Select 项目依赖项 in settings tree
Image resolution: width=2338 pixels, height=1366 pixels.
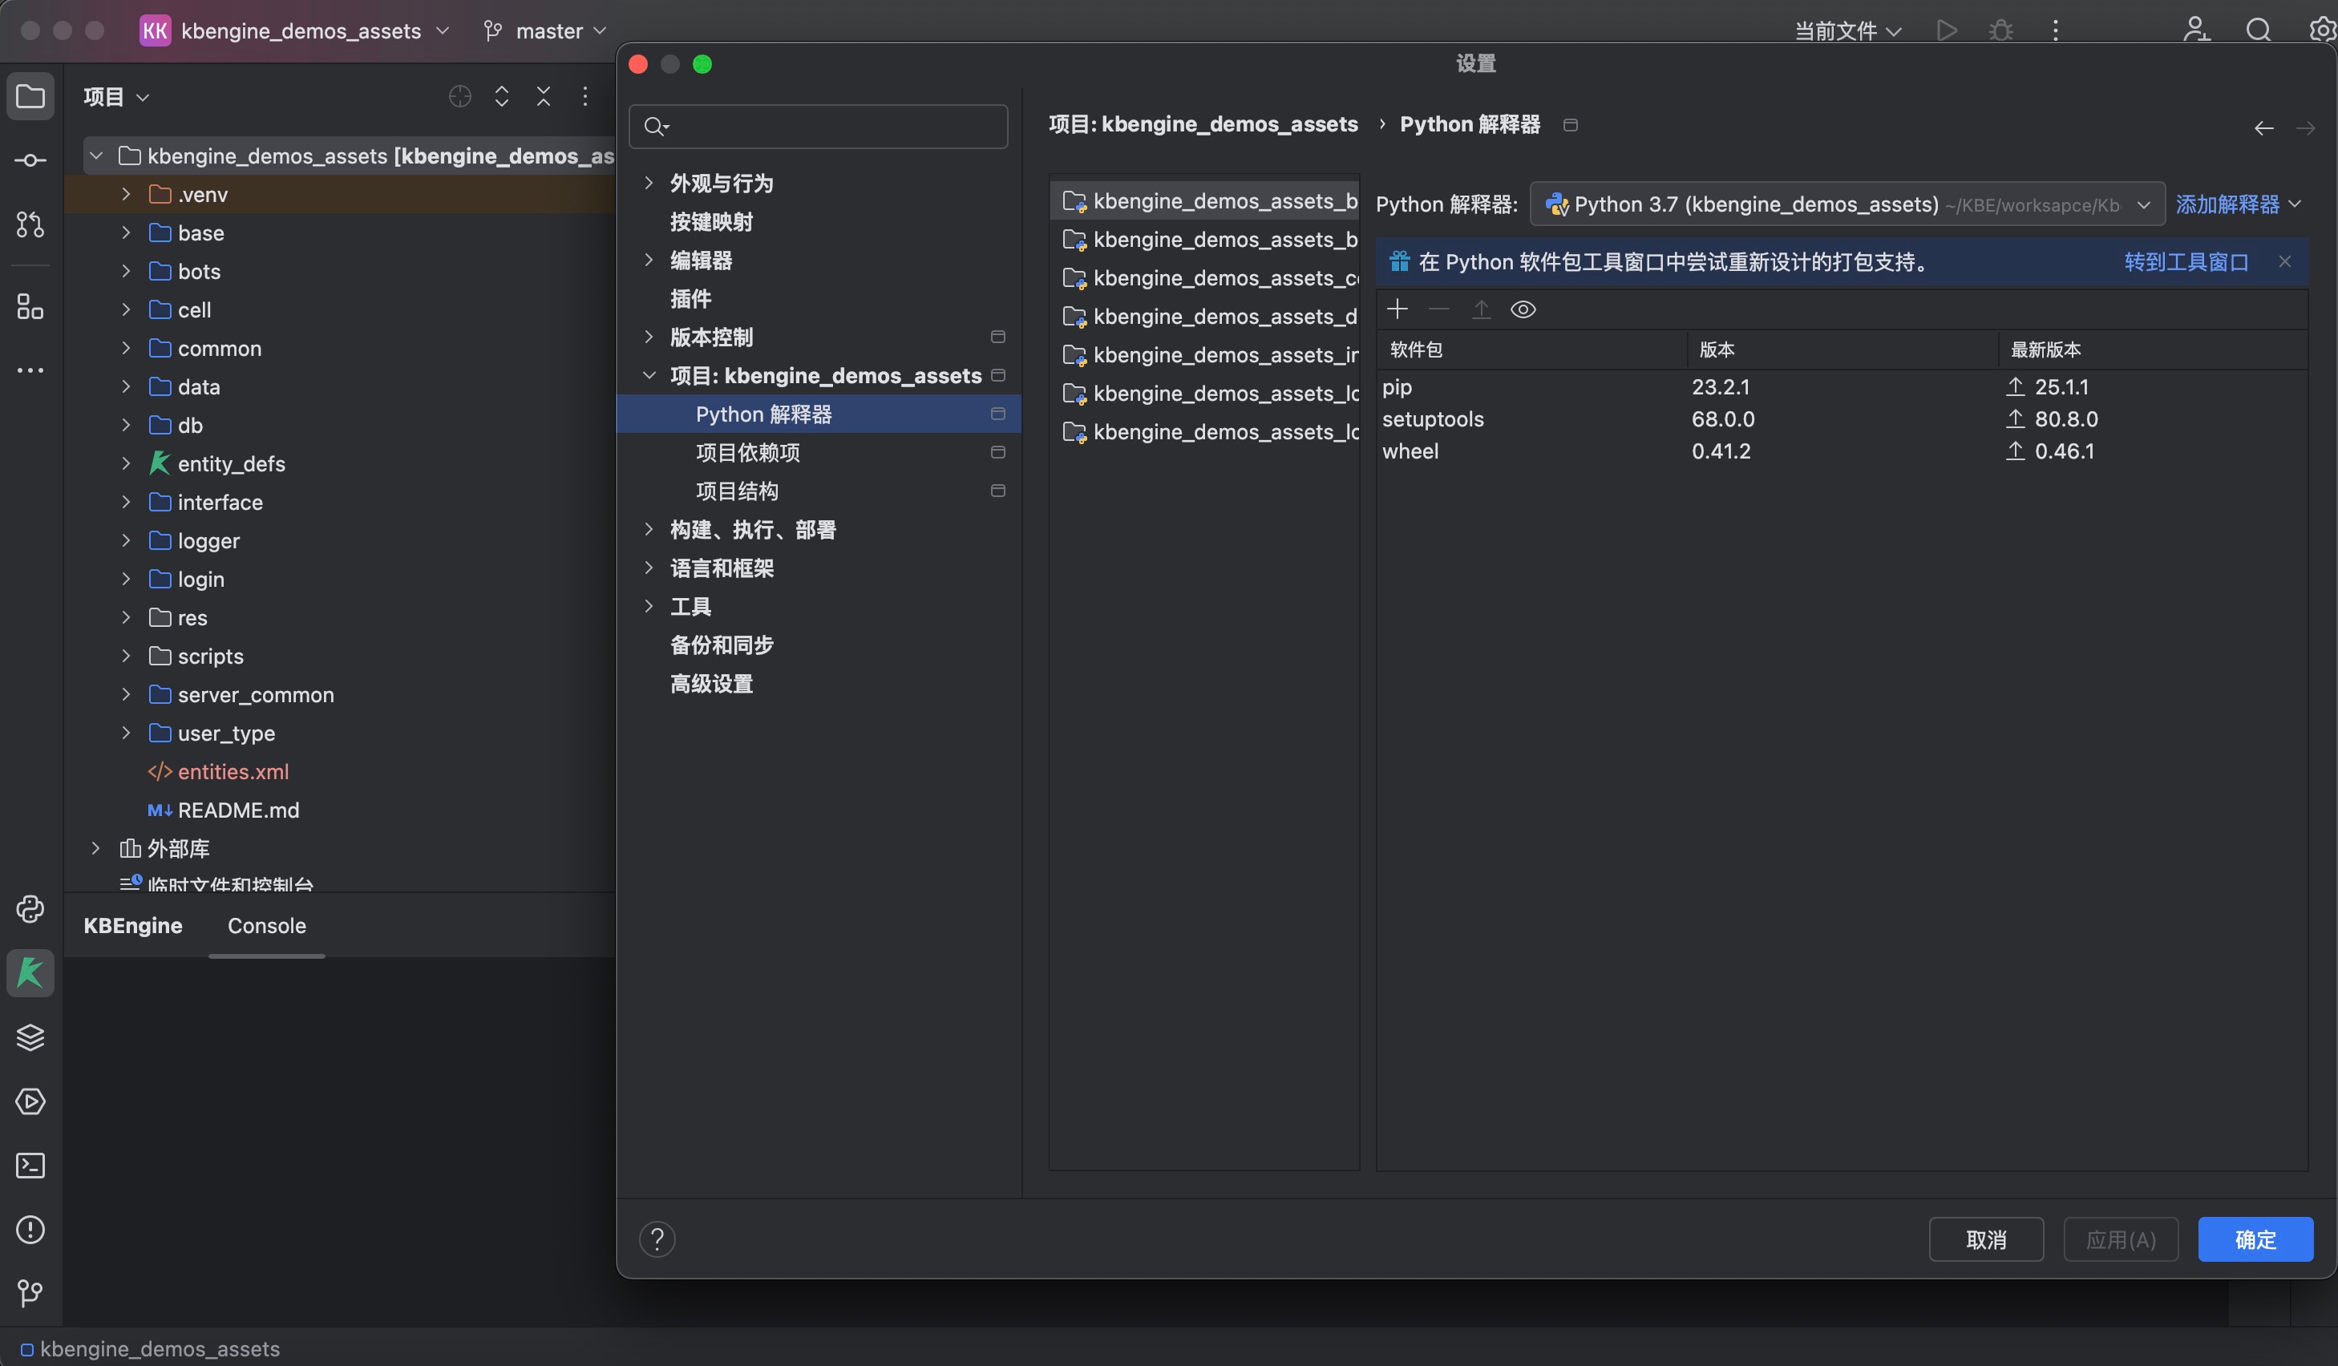coord(748,453)
